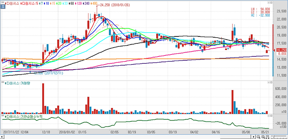Select the 33-day moving average legend

pos(65,3)
